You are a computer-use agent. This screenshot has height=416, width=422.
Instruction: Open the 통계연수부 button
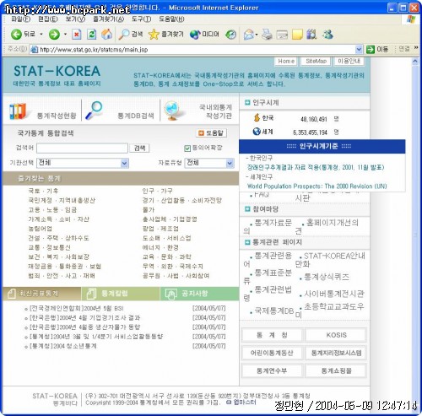272,370
